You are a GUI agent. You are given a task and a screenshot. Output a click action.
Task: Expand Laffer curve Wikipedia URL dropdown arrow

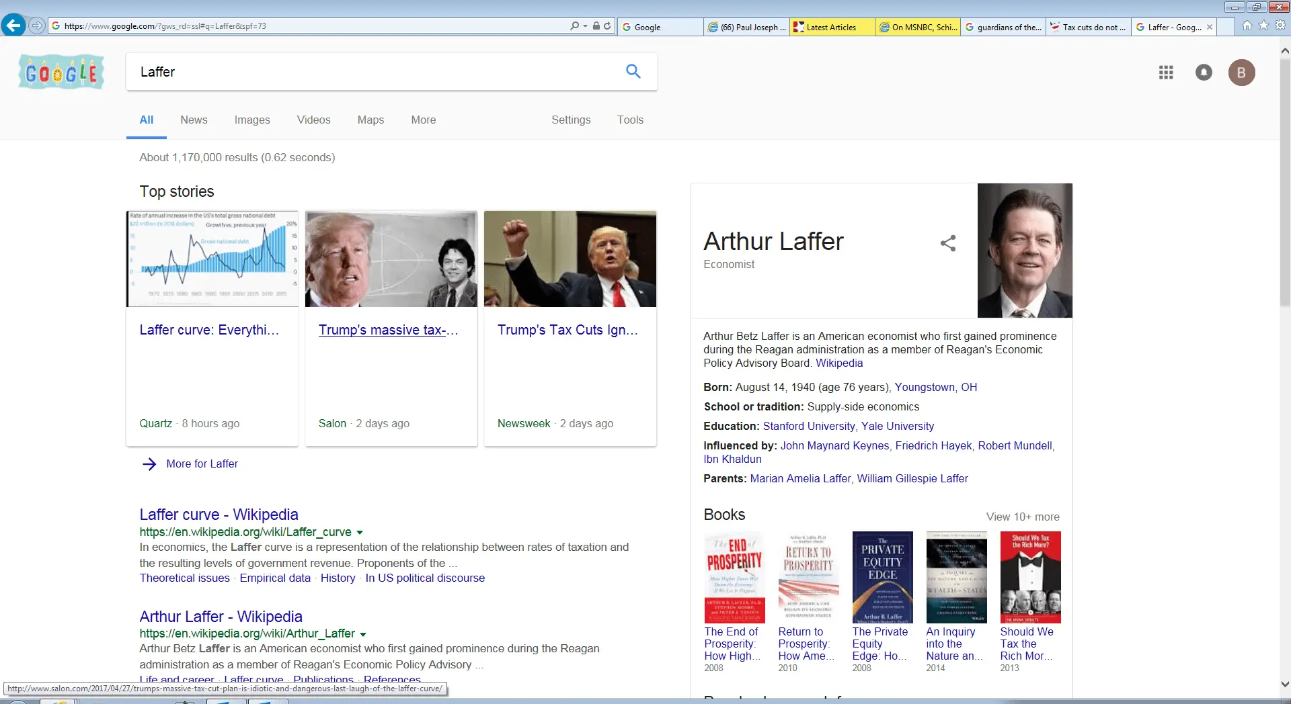[x=360, y=533]
